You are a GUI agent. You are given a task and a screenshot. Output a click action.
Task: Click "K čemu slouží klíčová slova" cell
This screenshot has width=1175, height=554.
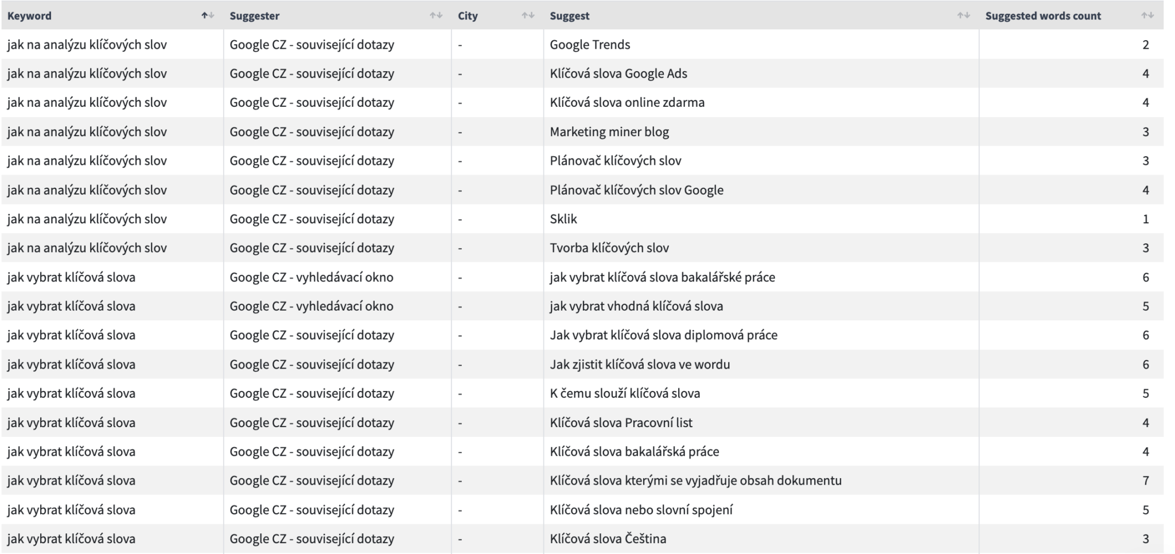(x=625, y=393)
